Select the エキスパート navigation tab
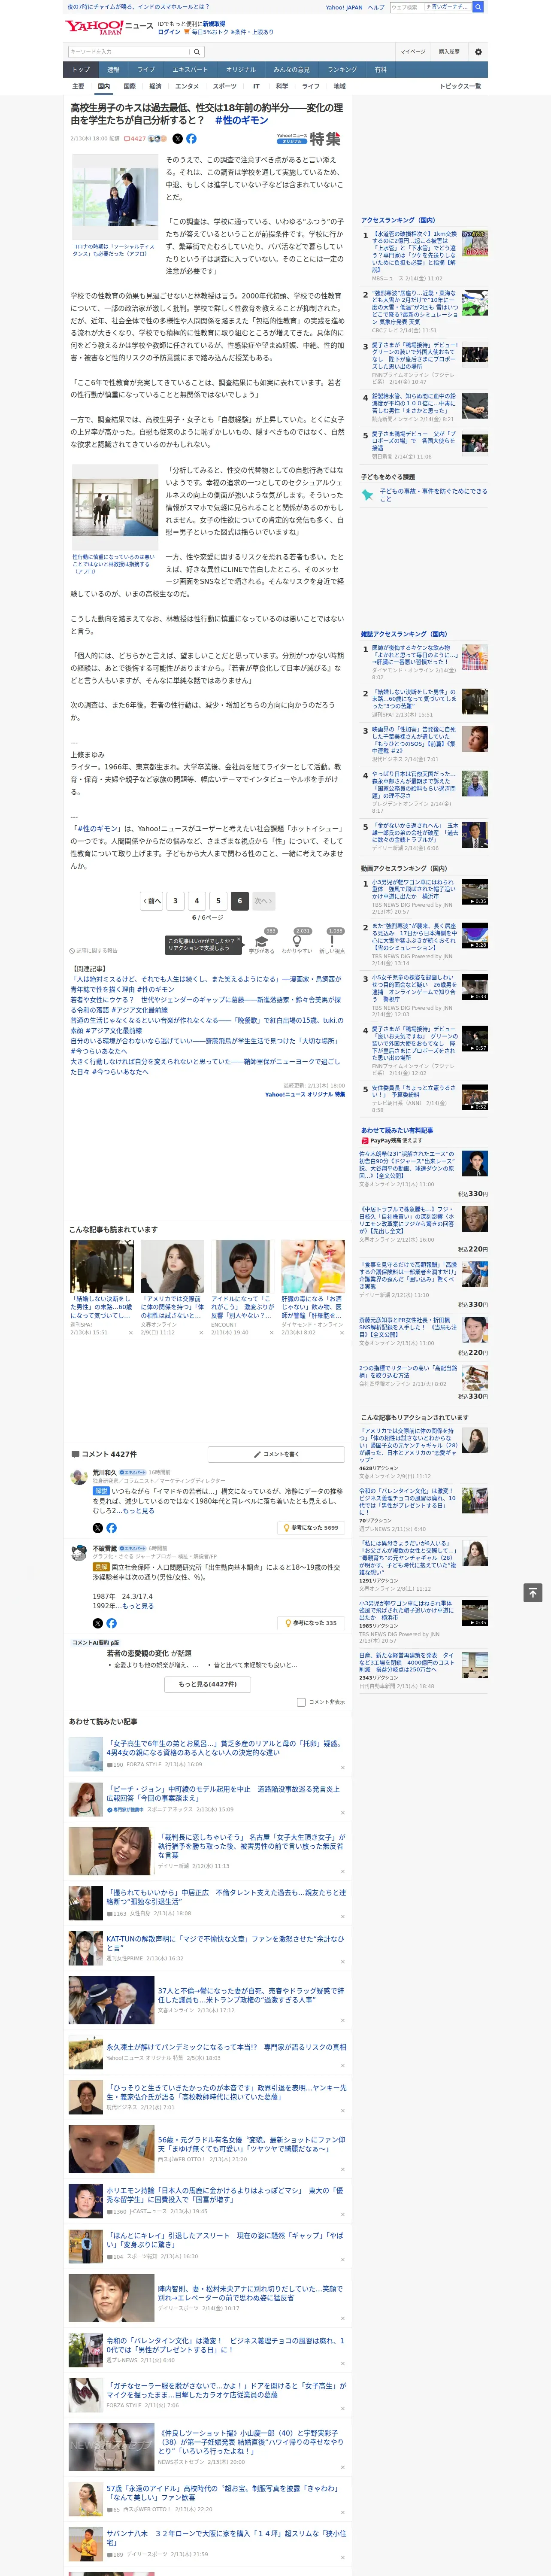Viewport: 551px width, 2576px height. 190,70
